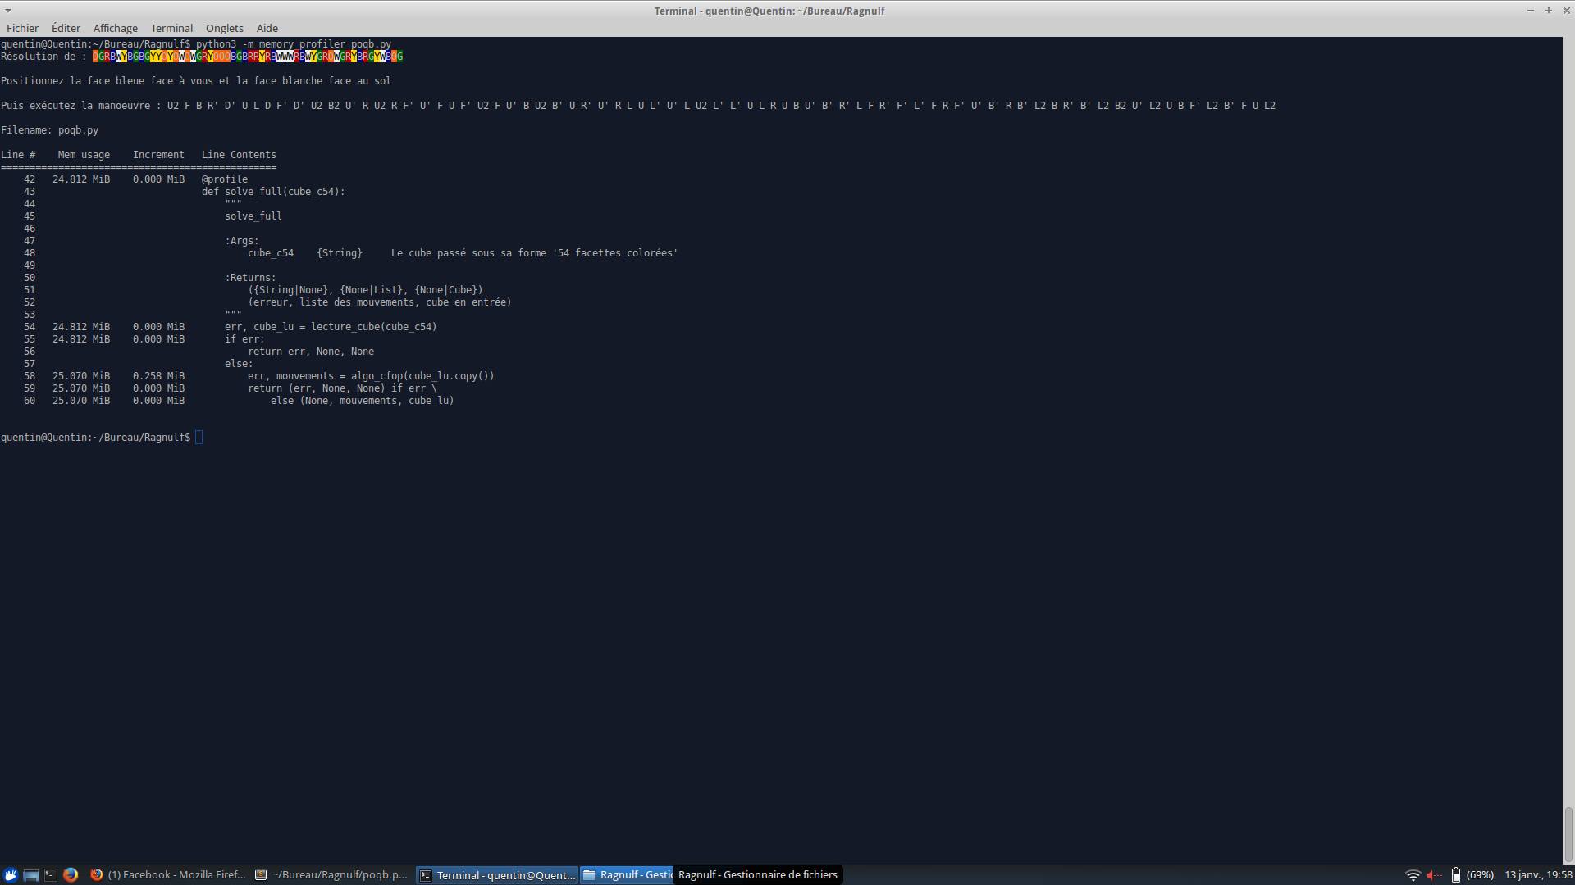The width and height of the screenshot is (1575, 885).
Task: Open the Affichage menu
Action: coord(116,28)
